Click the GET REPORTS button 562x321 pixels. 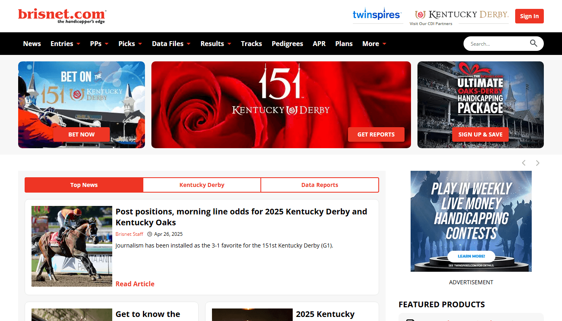click(376, 134)
